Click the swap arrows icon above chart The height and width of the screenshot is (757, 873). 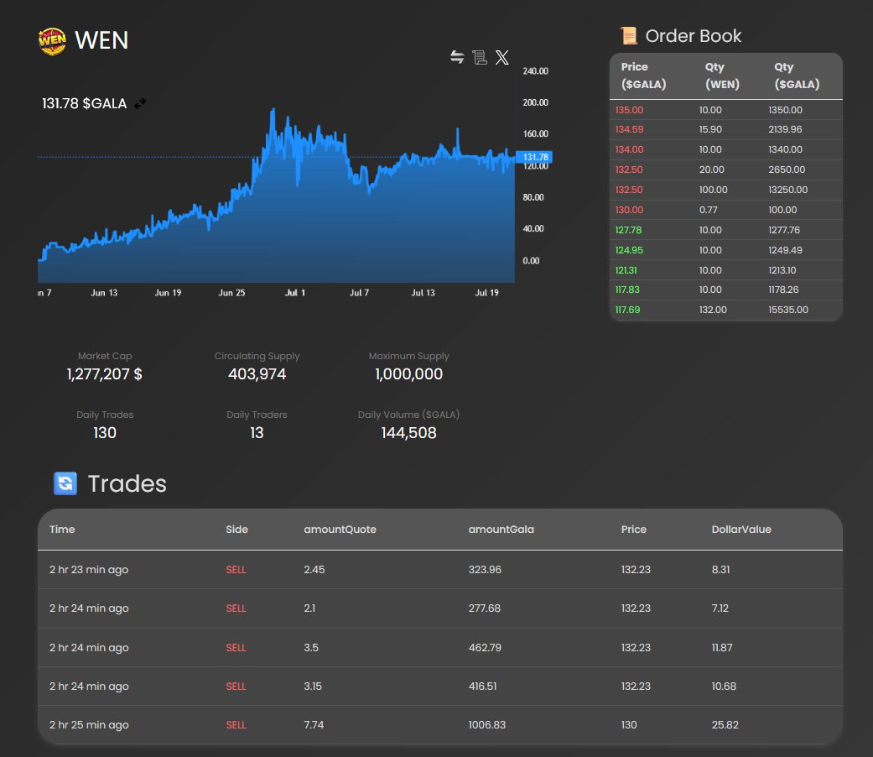click(x=457, y=57)
